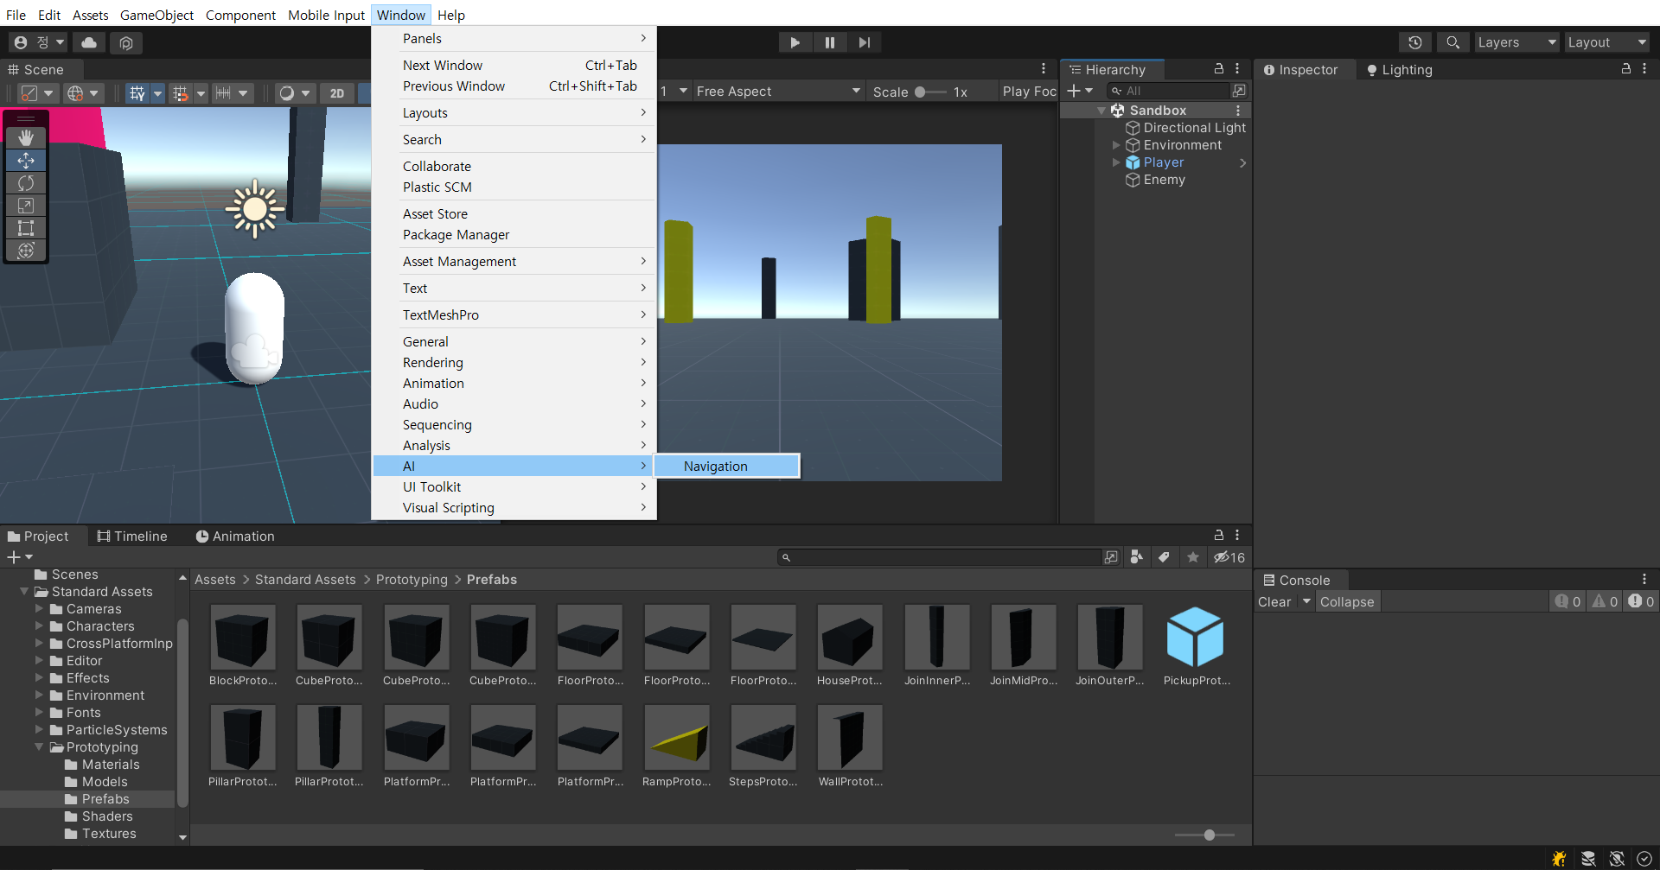This screenshot has height=870, width=1660.
Task: Open Sandbox scene options menu
Action: pyautogui.click(x=1238, y=111)
